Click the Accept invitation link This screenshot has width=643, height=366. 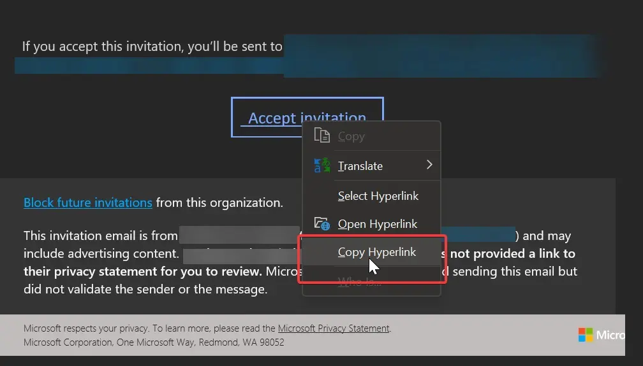[307, 118]
